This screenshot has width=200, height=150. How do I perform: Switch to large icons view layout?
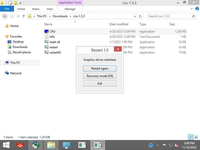(x=196, y=137)
